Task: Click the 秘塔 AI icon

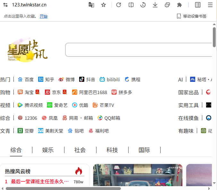Action: pos(193,79)
